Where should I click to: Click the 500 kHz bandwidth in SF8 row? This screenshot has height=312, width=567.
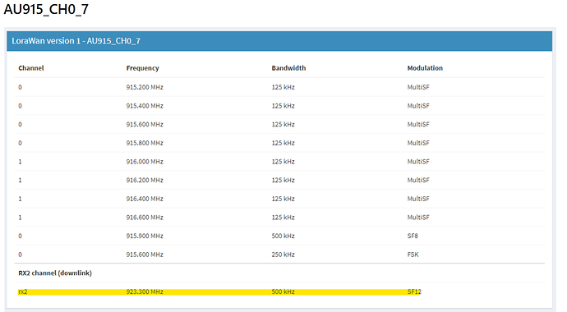(283, 236)
